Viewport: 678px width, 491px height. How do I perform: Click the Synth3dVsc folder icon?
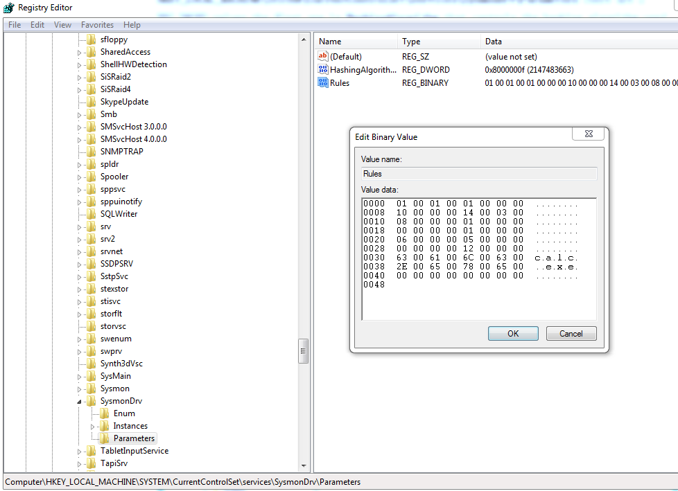[92, 364]
